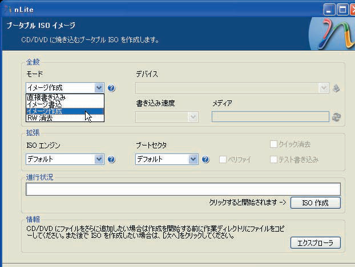Screen dimensions: 355x267
Task: Choose RW 消去 in the mode list
Action: (x=65, y=118)
